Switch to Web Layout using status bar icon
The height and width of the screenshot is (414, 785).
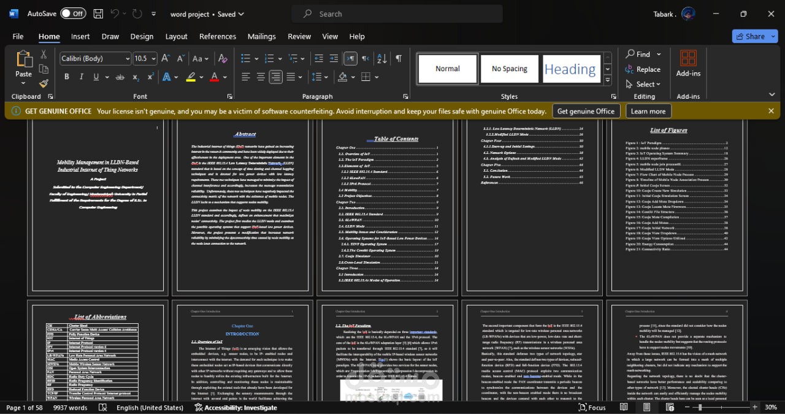pyautogui.click(x=670, y=407)
